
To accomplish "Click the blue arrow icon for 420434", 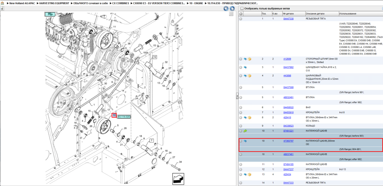I will coord(245,174).
